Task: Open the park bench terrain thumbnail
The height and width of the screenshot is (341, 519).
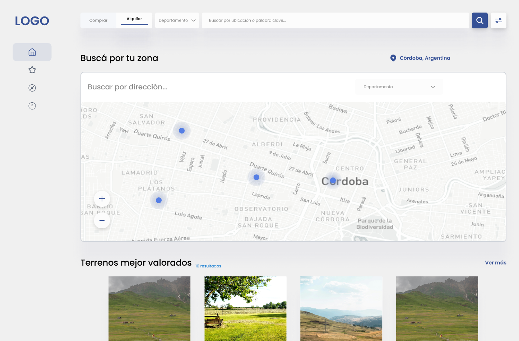Action: click(x=245, y=308)
